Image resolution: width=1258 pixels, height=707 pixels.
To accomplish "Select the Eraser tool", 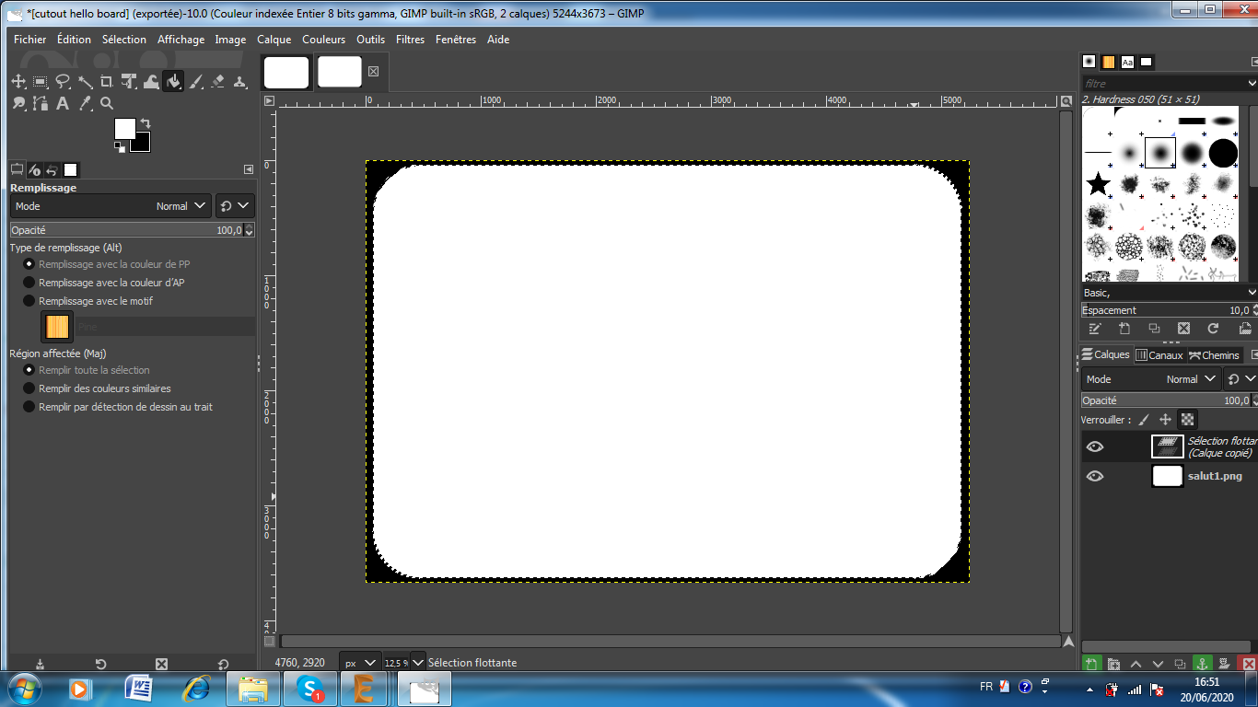I will point(217,82).
